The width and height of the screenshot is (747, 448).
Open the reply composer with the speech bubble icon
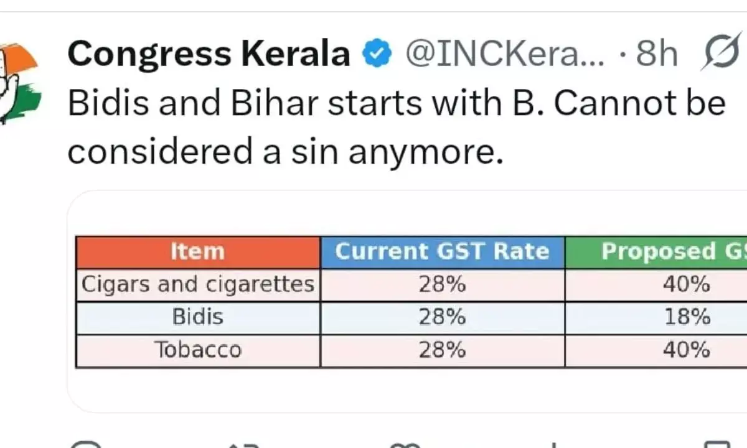[x=87, y=443]
